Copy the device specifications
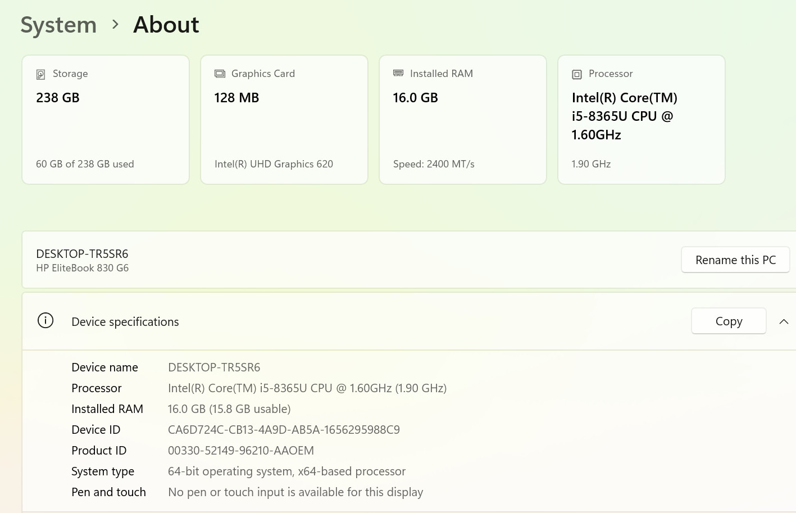 coord(729,321)
